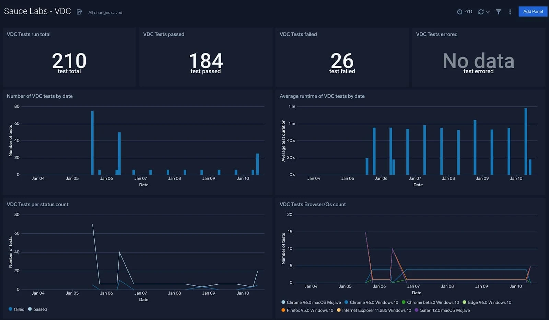Open the dashboard filter funnel icon
This screenshot has height=320, width=549.
(x=498, y=11)
